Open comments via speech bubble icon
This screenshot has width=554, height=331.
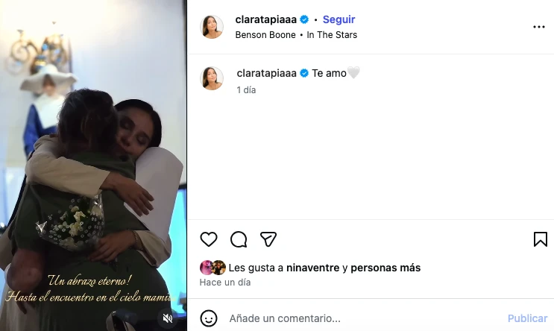(239, 239)
